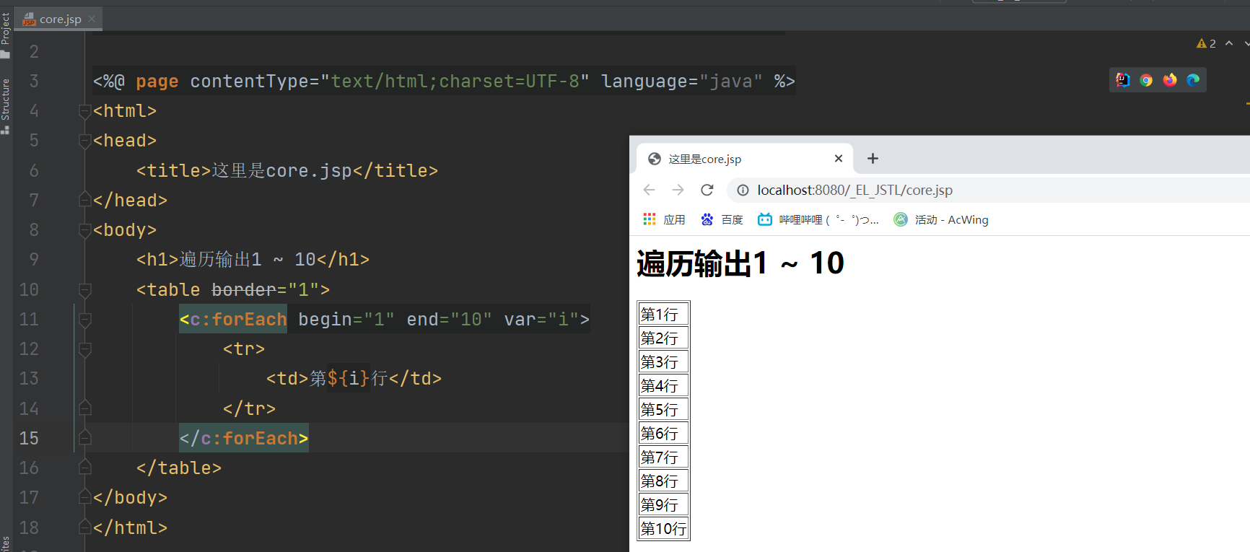Image resolution: width=1250 pixels, height=552 pixels.
Task: Click the warnings indicator showing 2 problems
Action: 1206,43
